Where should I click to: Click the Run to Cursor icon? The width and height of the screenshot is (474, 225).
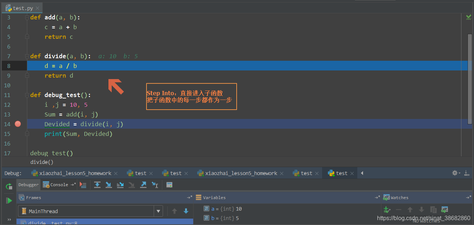coord(155,185)
